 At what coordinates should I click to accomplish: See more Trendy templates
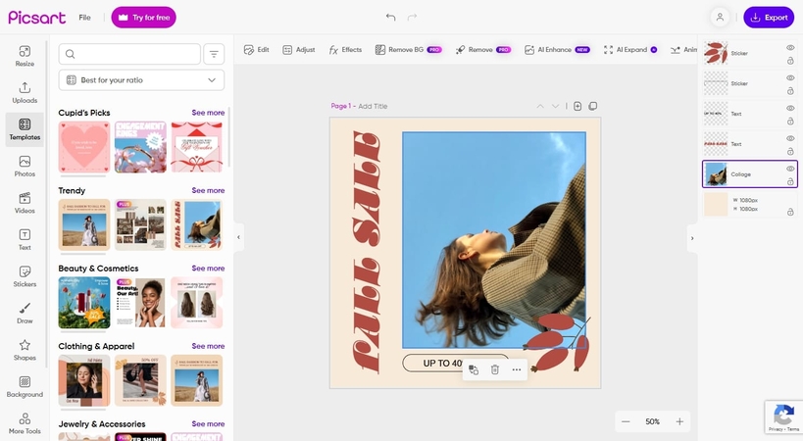tap(208, 190)
